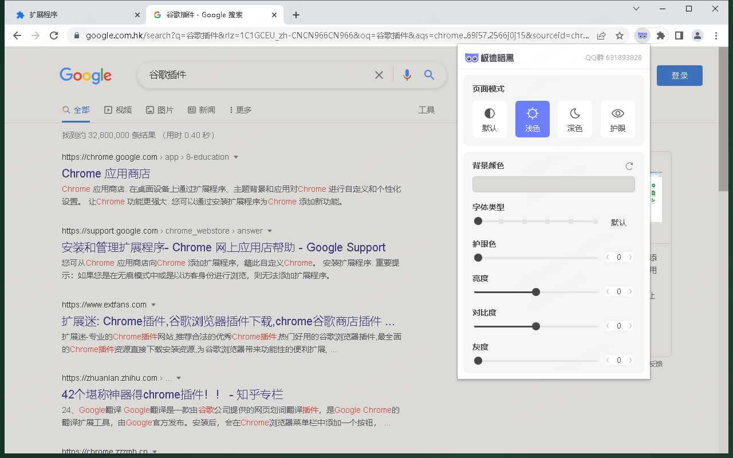This screenshot has height=458, width=733.
Task: Select the 深色 dark page mode
Action: 574,119
